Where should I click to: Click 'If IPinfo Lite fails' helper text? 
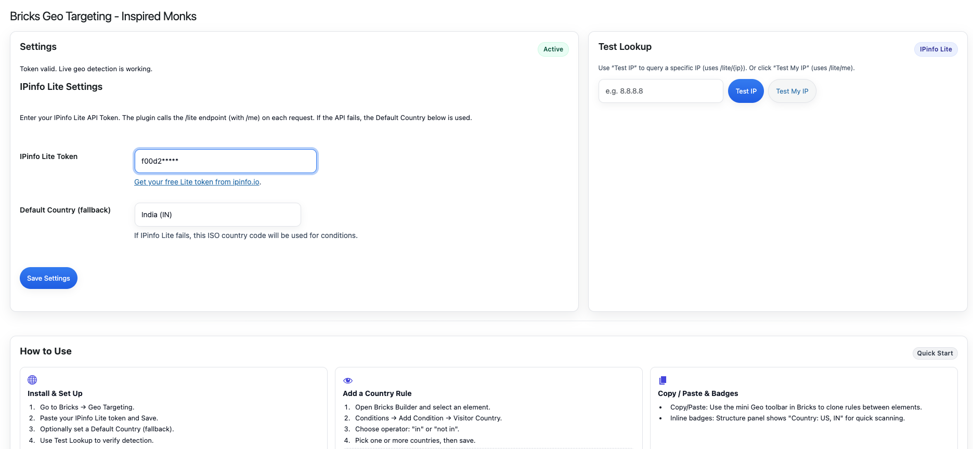pos(246,235)
